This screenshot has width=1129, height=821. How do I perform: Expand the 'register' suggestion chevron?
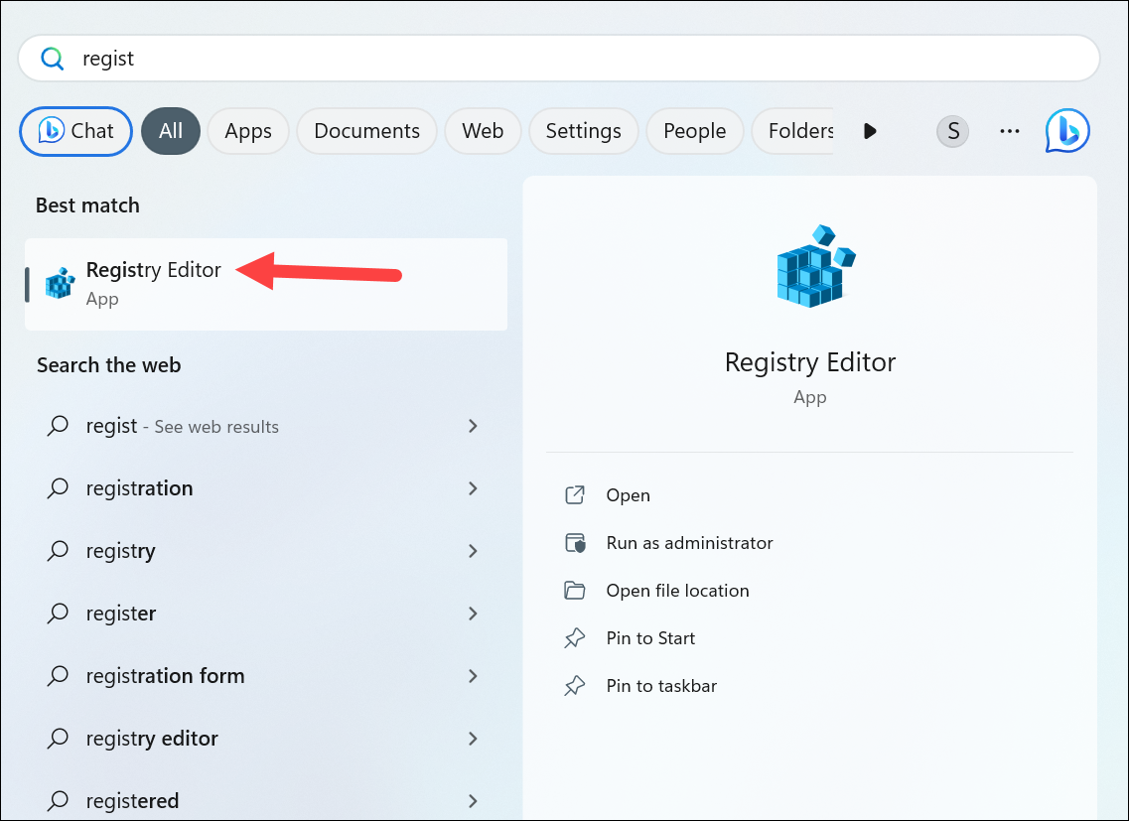click(x=473, y=613)
